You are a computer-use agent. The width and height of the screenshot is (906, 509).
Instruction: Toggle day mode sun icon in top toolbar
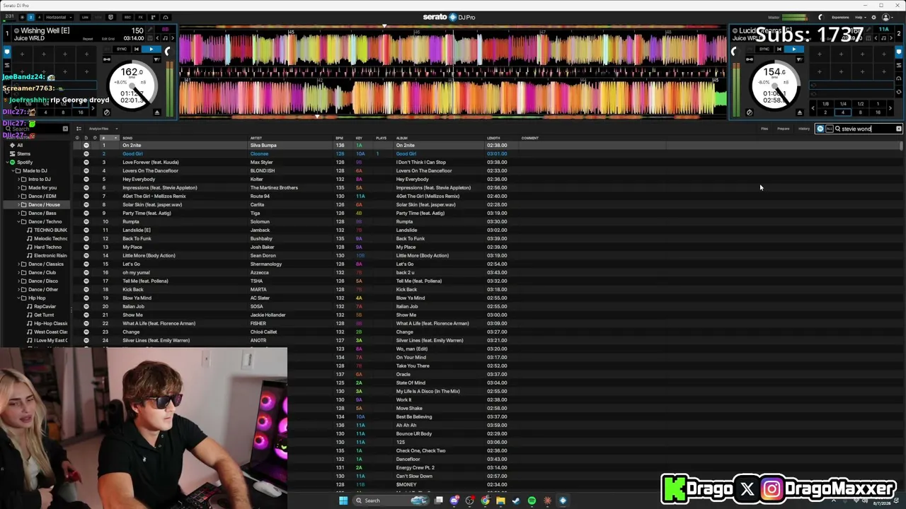[21, 17]
